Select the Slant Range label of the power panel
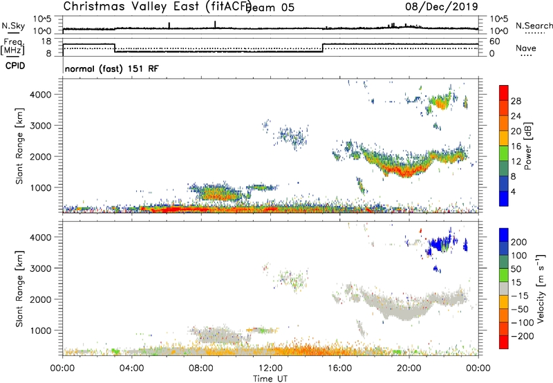Image resolution: width=553 pixels, height=383 pixels. click(19, 146)
